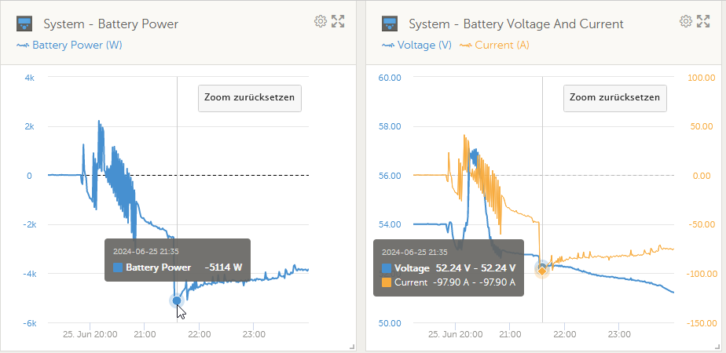The height and width of the screenshot is (353, 726).
Task: Click the System - Battery Power title text
Action: (x=111, y=24)
